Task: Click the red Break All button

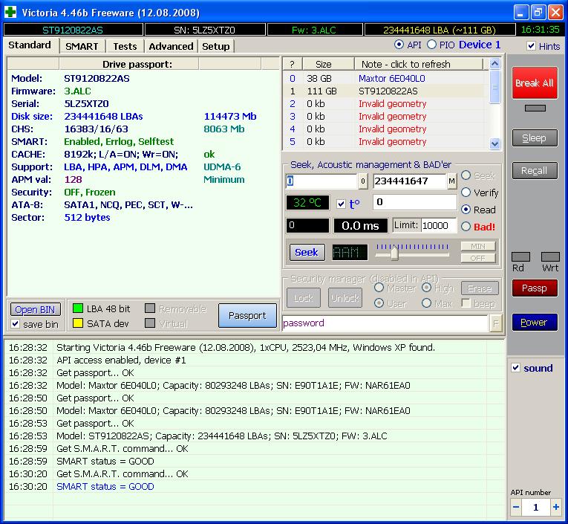Action: [534, 83]
